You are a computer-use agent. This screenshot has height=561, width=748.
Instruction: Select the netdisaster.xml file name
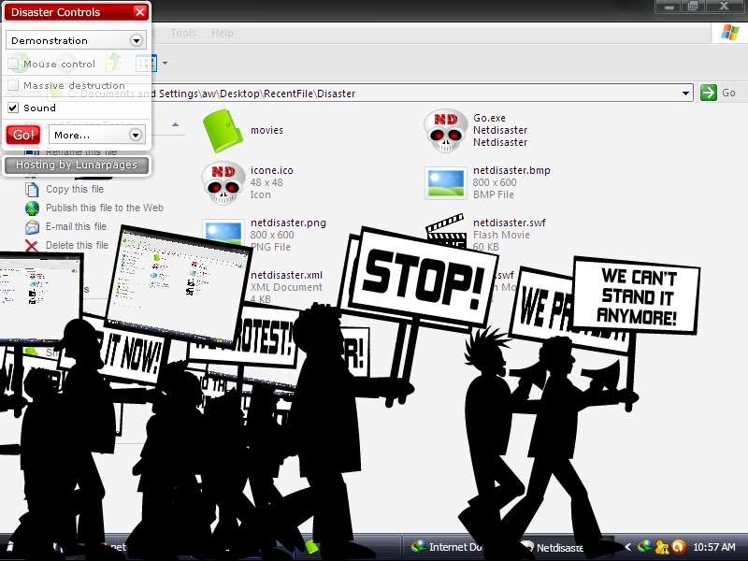(286, 275)
